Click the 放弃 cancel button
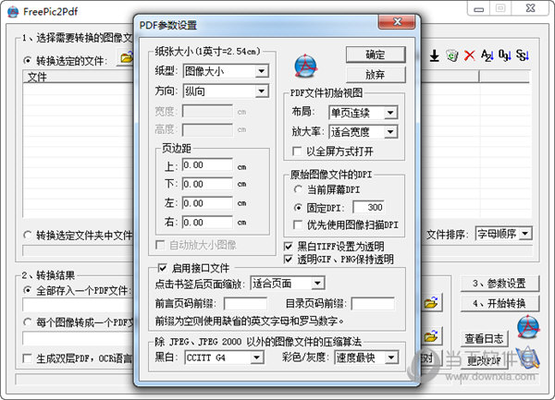The image size is (555, 400). tap(376, 75)
